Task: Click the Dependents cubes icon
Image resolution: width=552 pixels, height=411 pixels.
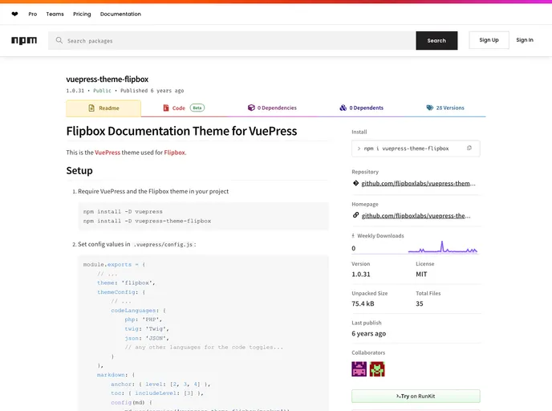Action: click(343, 108)
